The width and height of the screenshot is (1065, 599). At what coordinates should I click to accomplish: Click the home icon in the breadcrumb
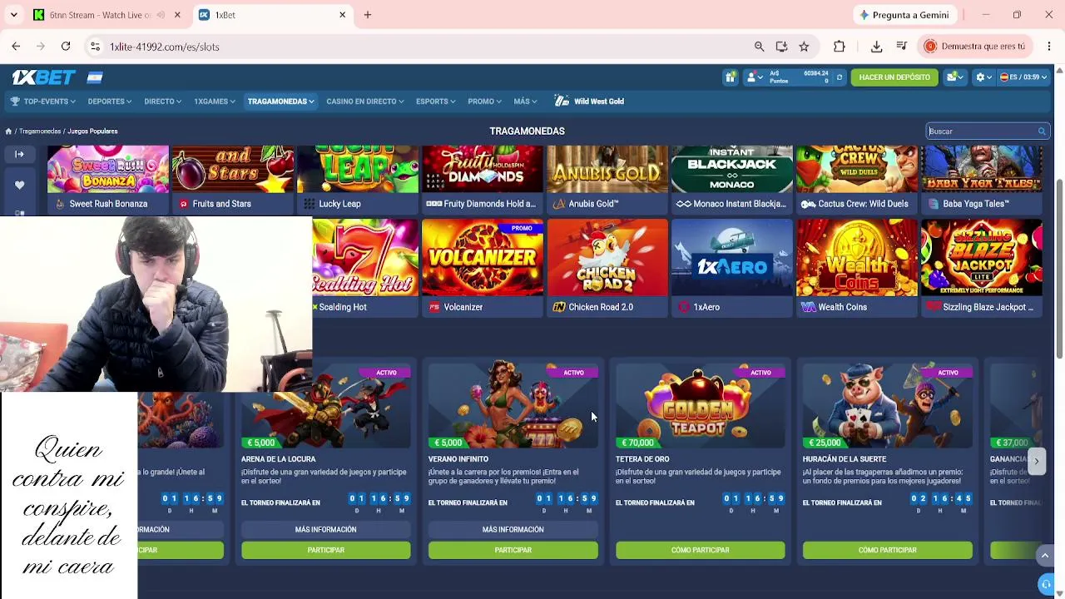[x=8, y=131]
